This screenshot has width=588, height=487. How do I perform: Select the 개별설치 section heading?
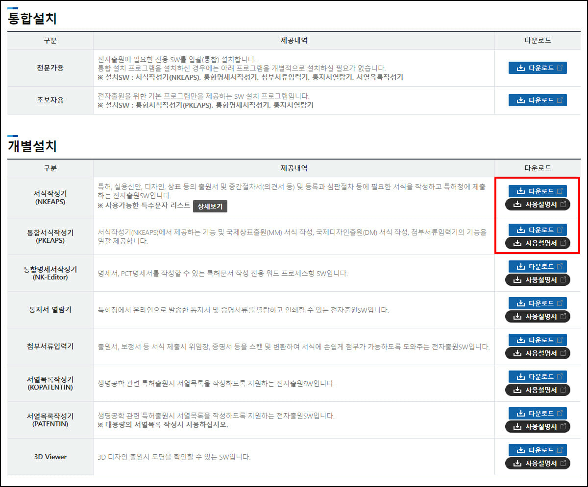32,146
